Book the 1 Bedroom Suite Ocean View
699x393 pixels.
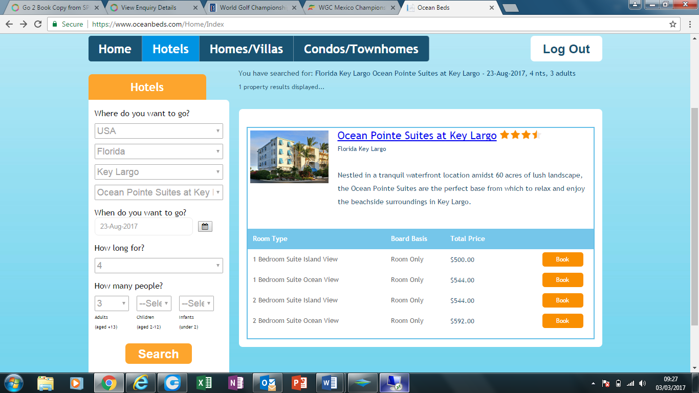[x=563, y=280]
